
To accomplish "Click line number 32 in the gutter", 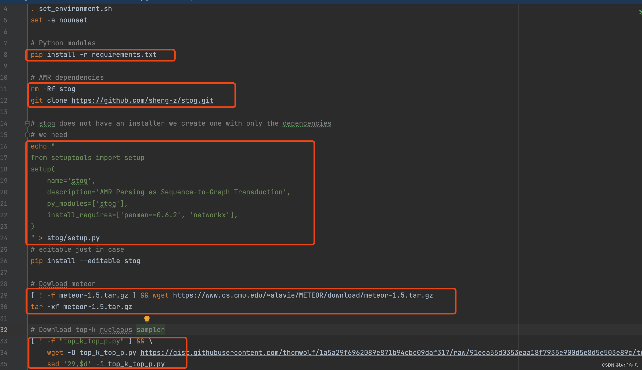I will (x=4, y=330).
